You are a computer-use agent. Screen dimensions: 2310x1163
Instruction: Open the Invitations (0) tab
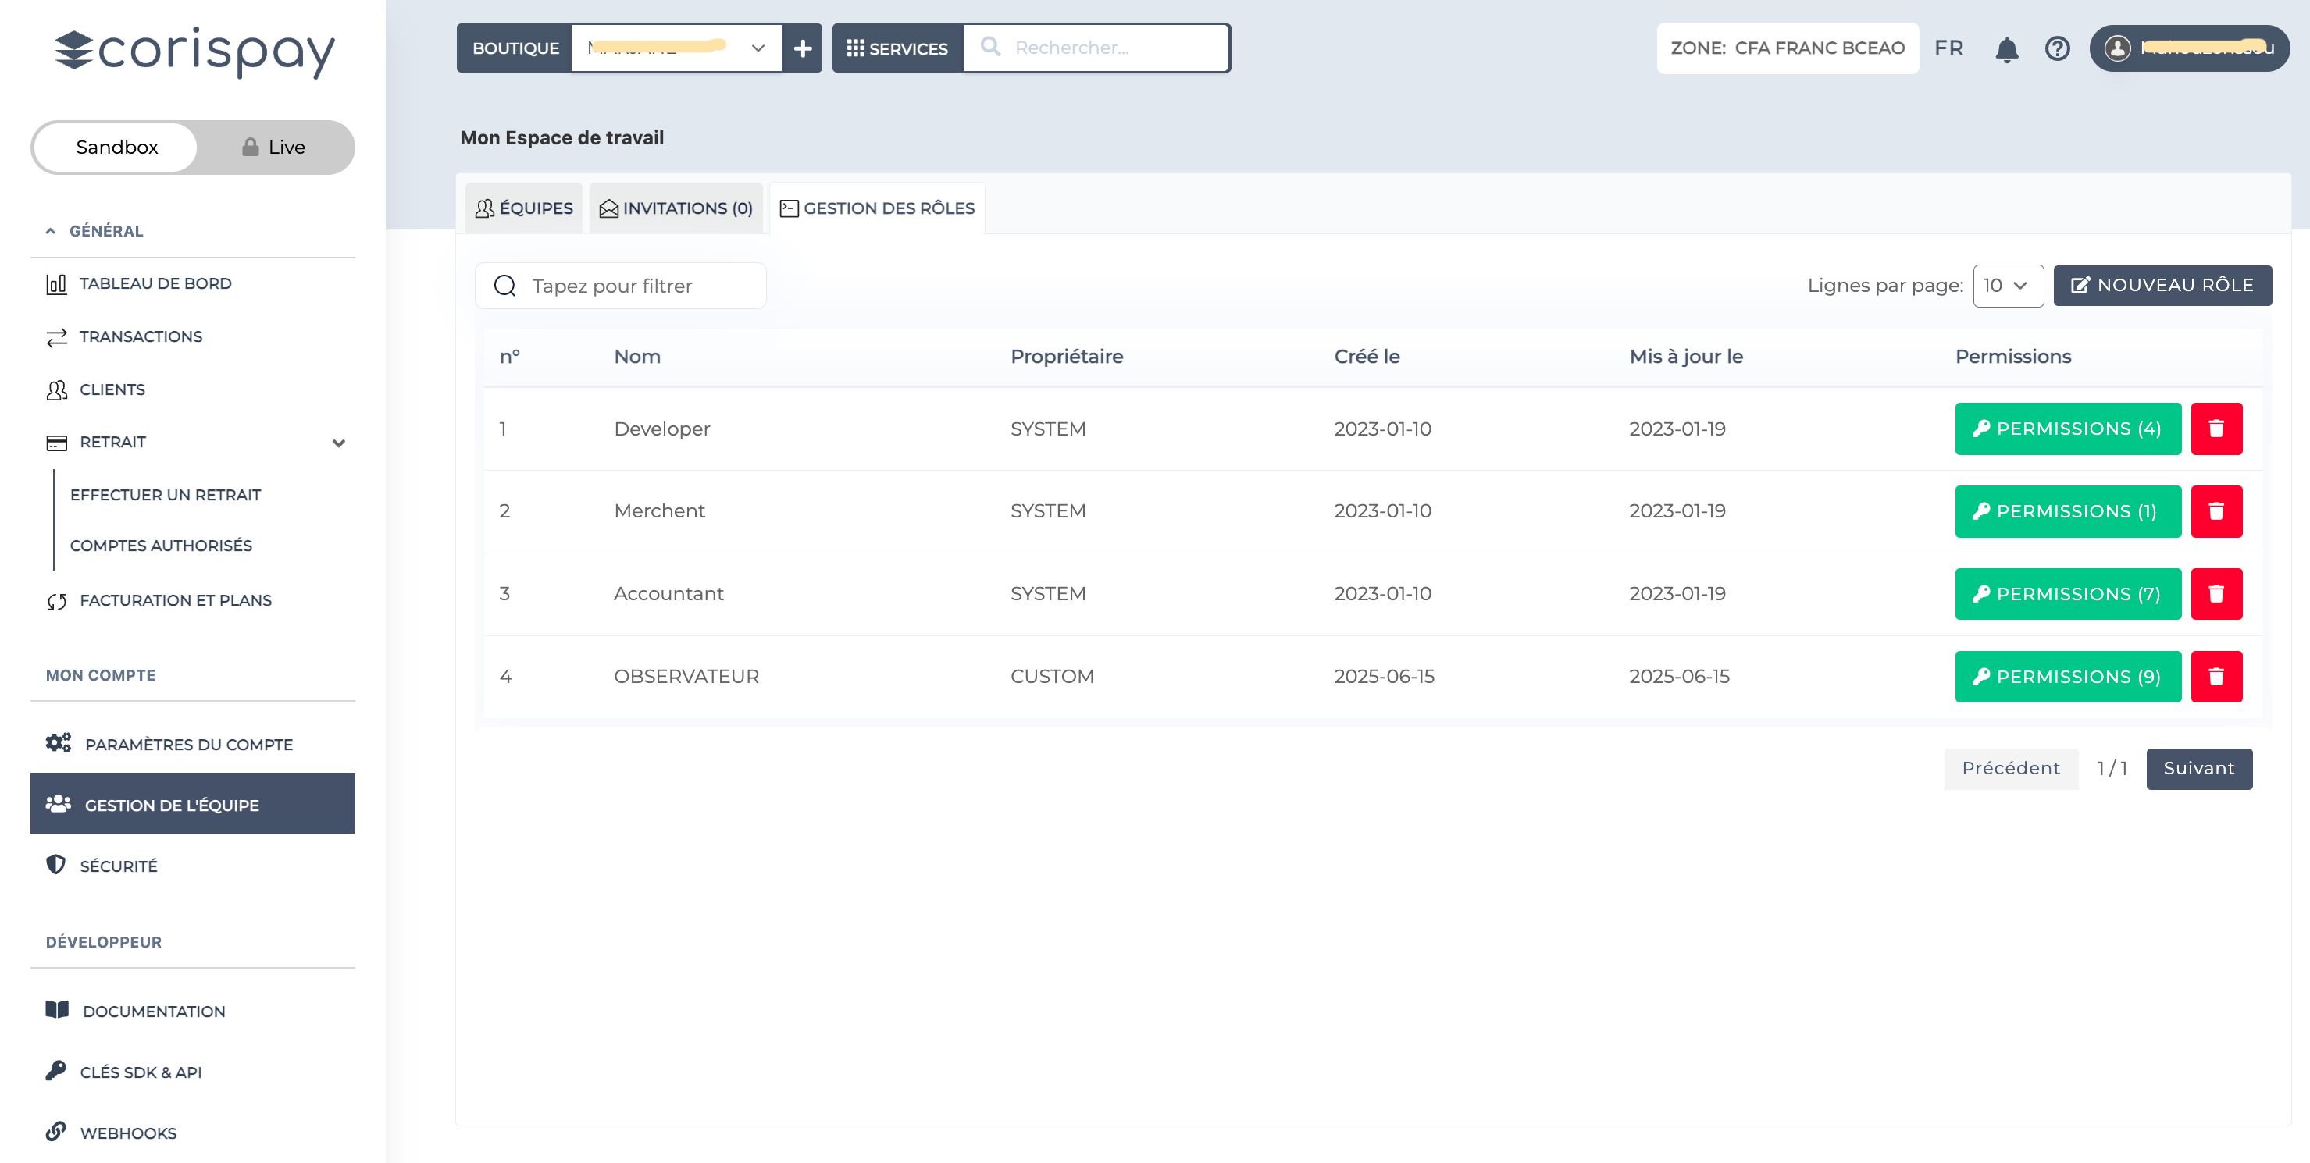[x=676, y=208]
